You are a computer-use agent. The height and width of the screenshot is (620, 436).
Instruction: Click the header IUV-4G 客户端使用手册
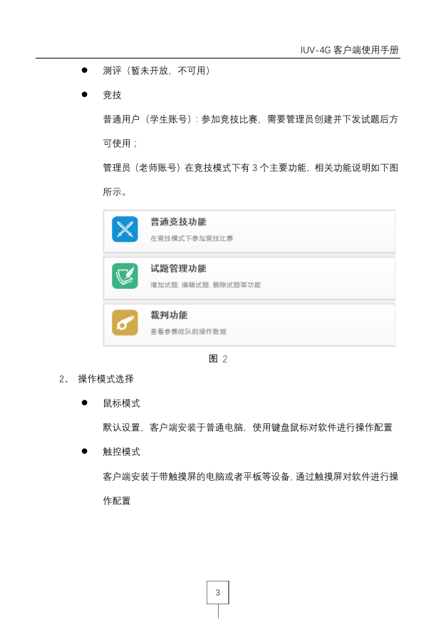click(350, 50)
